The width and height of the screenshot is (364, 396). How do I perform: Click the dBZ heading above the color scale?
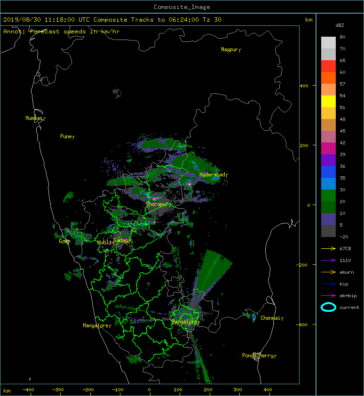[340, 25]
